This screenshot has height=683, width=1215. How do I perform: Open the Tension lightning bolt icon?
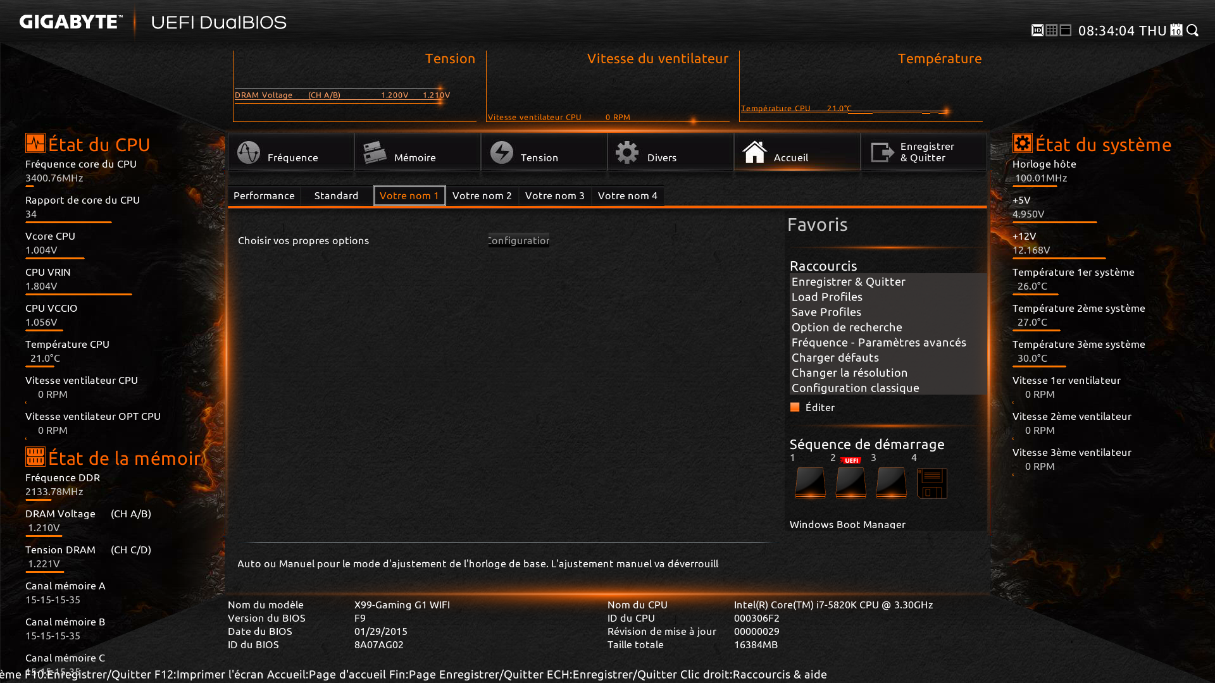502,152
